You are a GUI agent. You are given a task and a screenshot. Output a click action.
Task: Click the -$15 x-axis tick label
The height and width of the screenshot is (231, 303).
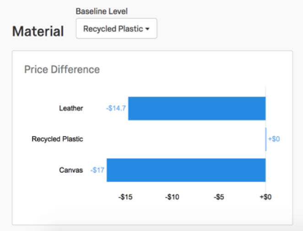125,197
